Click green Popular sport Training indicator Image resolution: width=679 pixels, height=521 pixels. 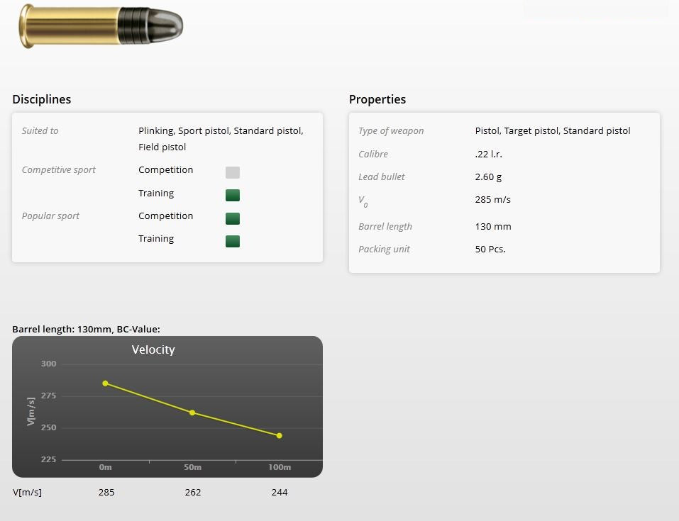[x=233, y=241]
